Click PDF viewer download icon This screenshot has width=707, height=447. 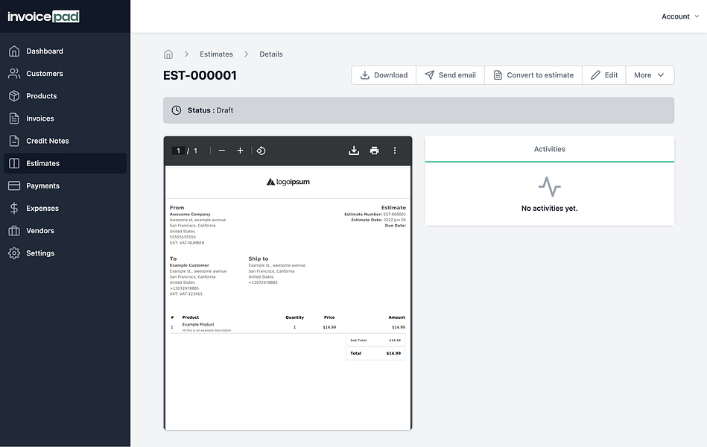click(x=354, y=150)
